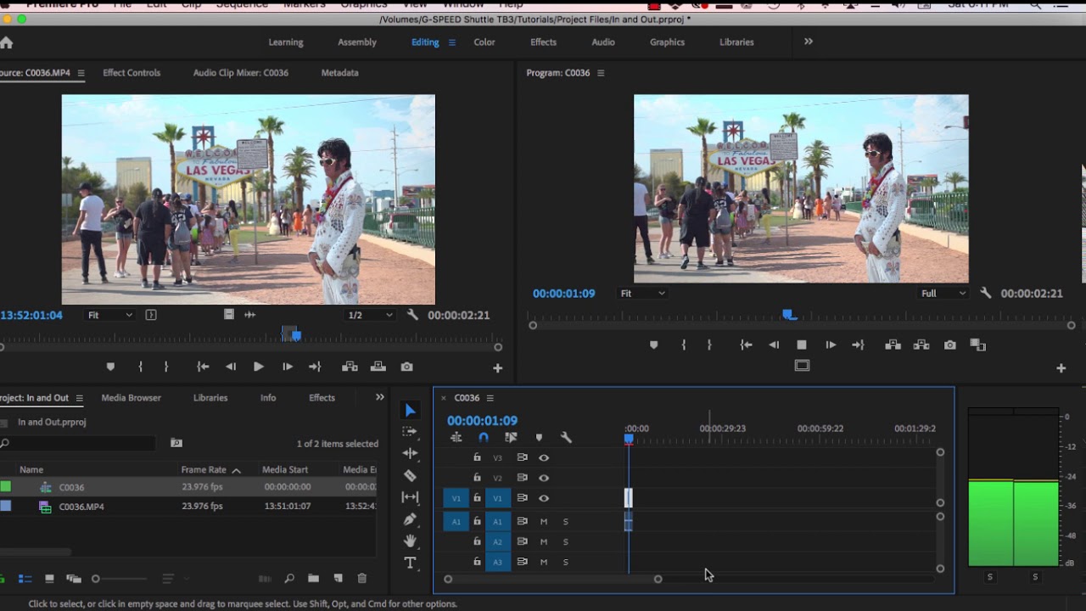Viewport: 1086px width, 611px height.
Task: Click Extract button in Program monitor
Action: [921, 345]
